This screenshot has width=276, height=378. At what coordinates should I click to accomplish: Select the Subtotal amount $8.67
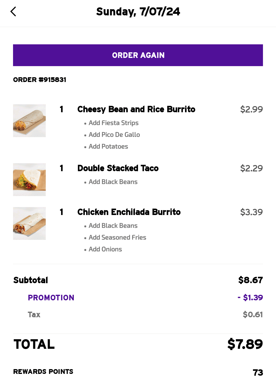pyautogui.click(x=250, y=280)
